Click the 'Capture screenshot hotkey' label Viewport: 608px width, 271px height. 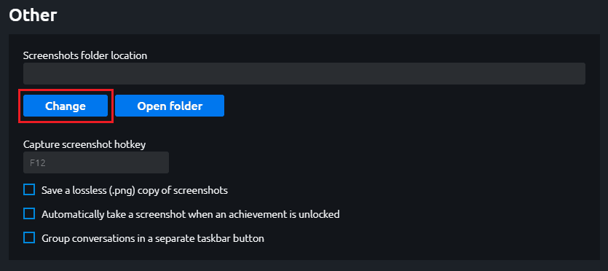coord(84,145)
